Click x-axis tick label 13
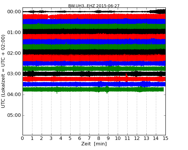188x150 pixels. pos(146,138)
